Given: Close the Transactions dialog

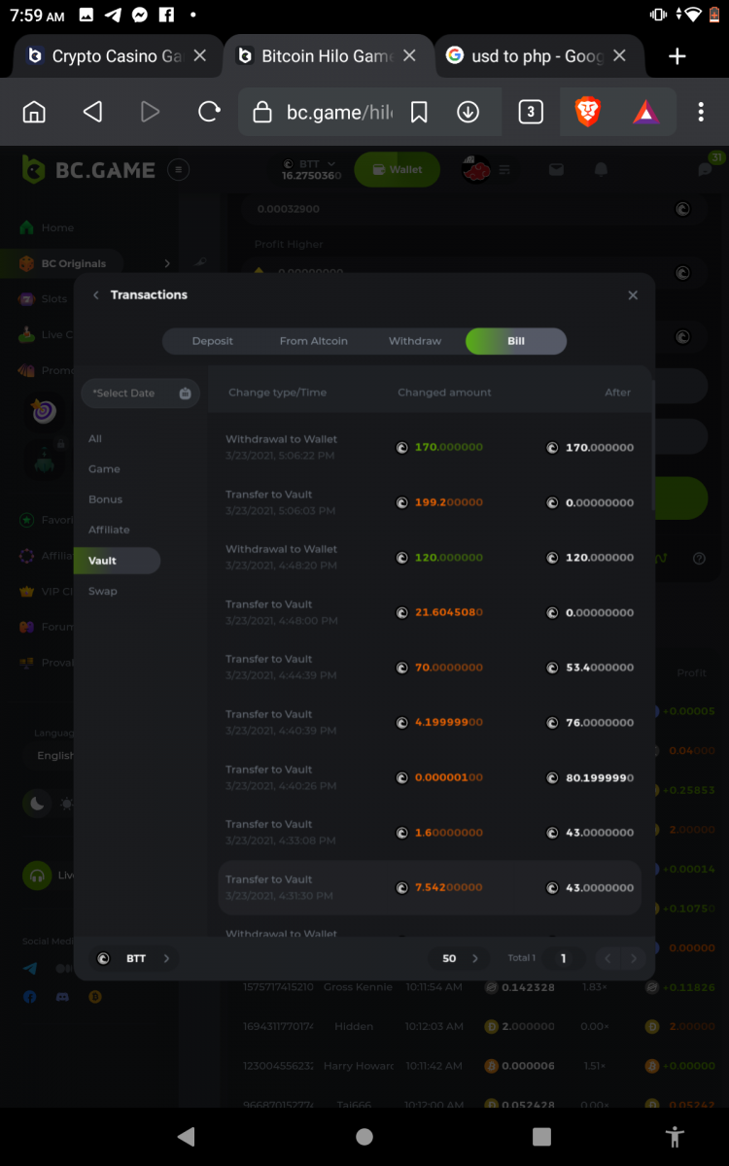Looking at the screenshot, I should (x=633, y=295).
